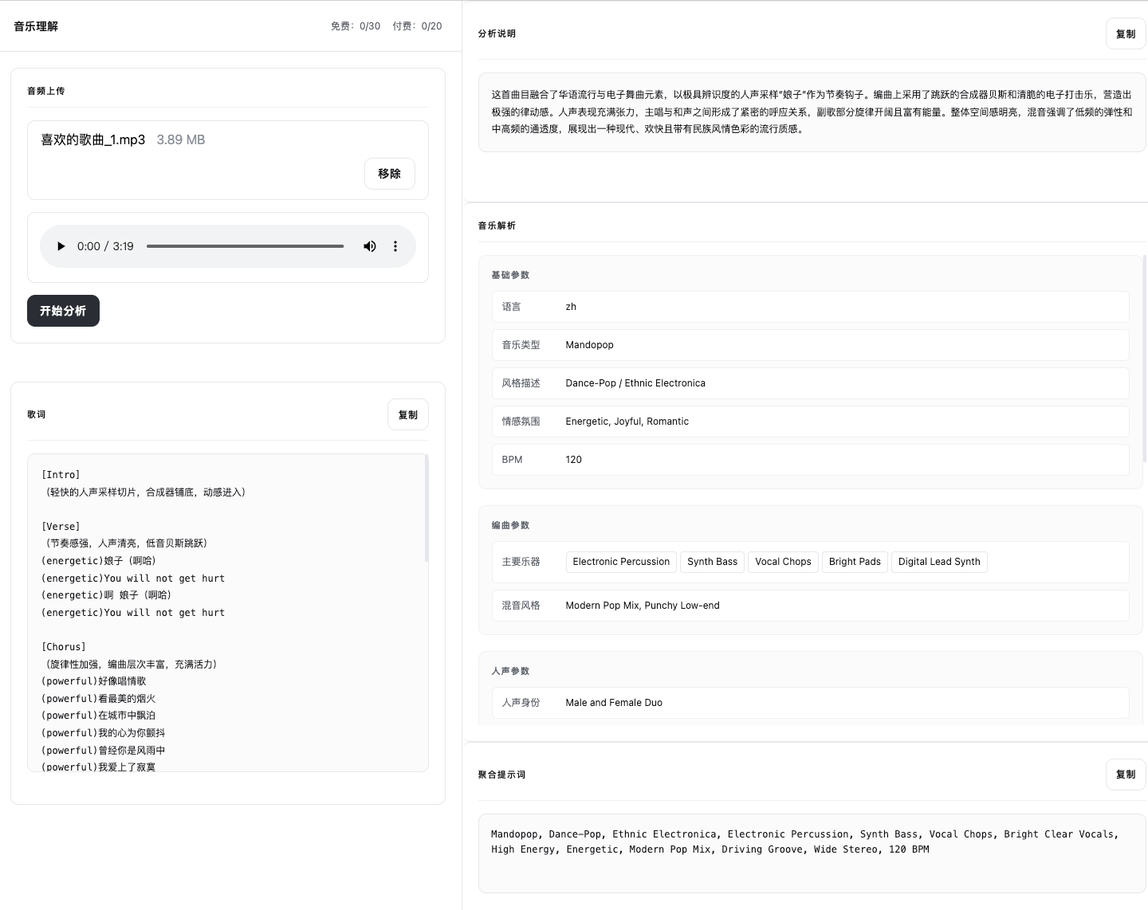Click the file name 喜欢的歌曲_1.mp3
This screenshot has height=910, width=1148.
click(x=93, y=139)
